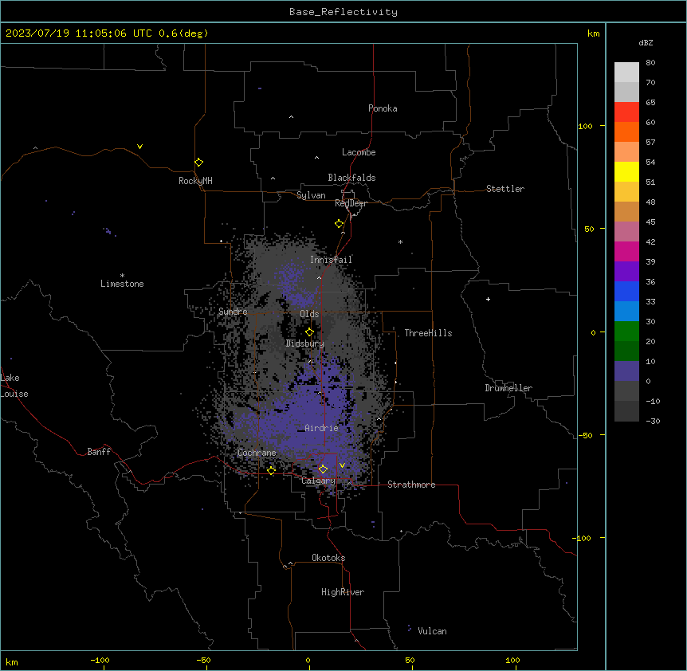
Task: Click the -100 tick on the right axis
Action: tap(583, 538)
